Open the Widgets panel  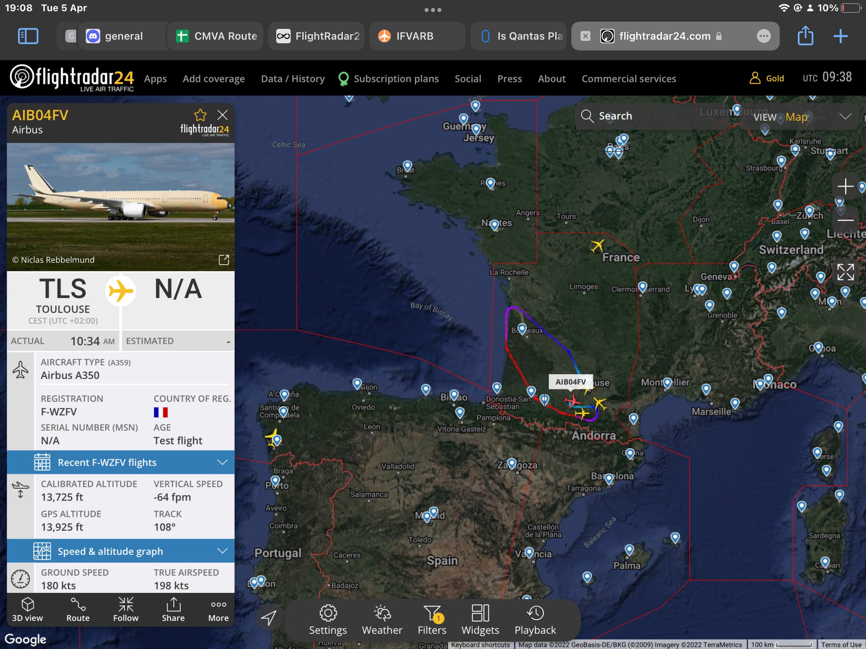(480, 620)
